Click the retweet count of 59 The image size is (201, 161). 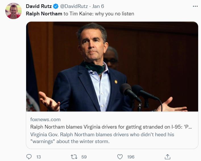pos(84,157)
